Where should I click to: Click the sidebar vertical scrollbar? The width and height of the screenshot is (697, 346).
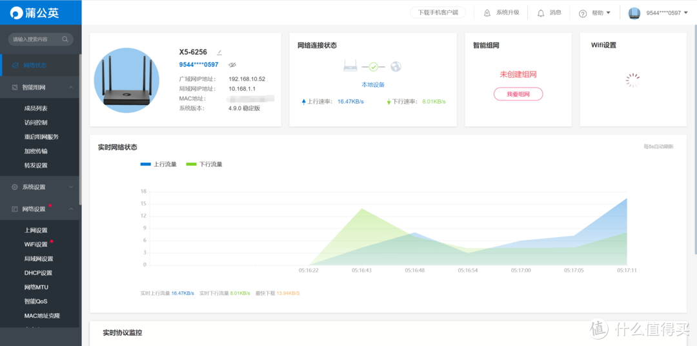click(x=81, y=129)
